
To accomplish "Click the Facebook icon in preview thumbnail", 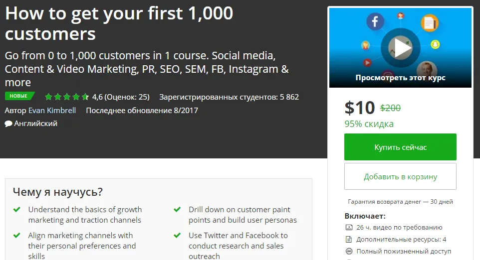I will [374, 22].
